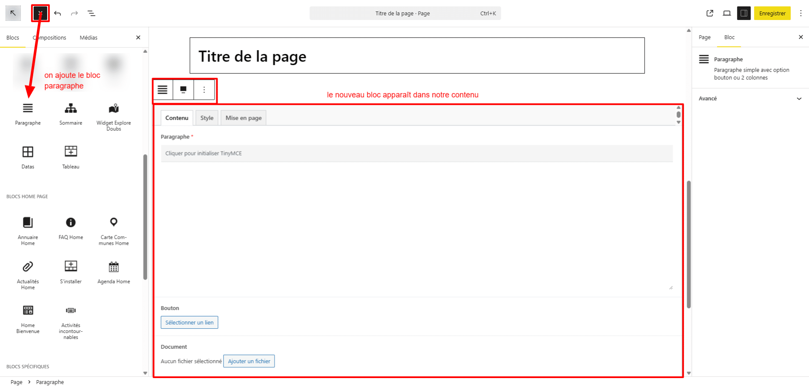Insert the FAQ Home block

71,228
